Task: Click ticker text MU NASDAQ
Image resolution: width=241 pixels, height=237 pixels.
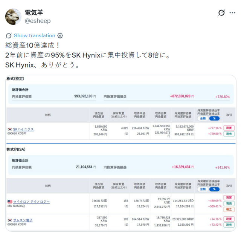Action: point(16,206)
